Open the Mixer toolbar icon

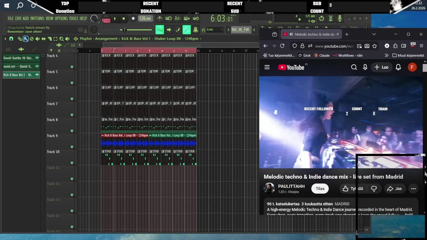195,30
